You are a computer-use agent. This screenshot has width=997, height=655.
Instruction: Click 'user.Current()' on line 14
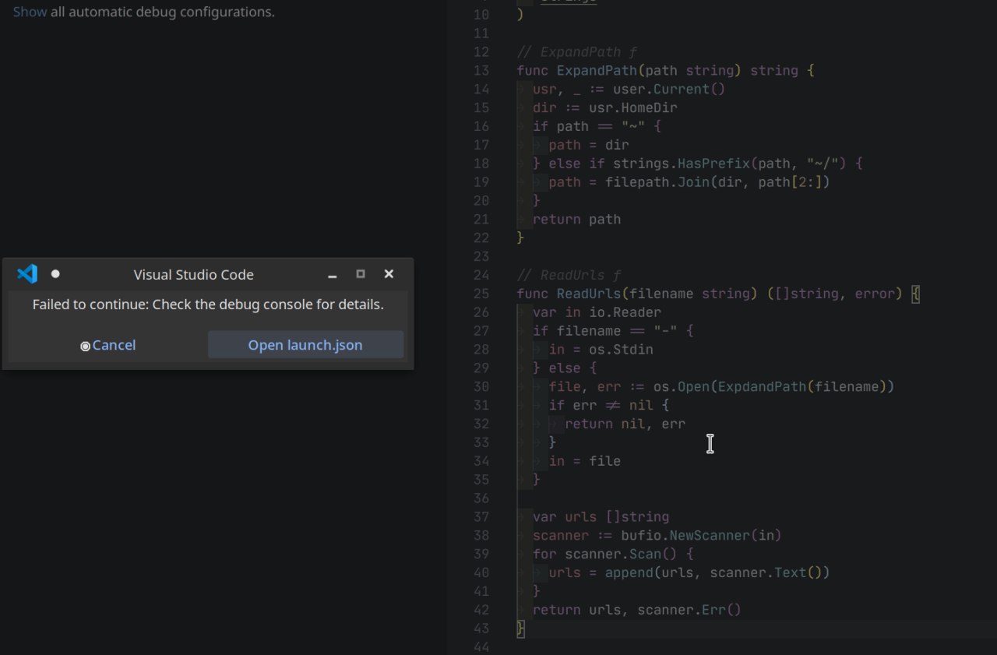[669, 89]
